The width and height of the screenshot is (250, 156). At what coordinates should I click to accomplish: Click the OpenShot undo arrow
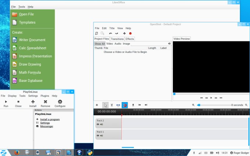[110, 33]
